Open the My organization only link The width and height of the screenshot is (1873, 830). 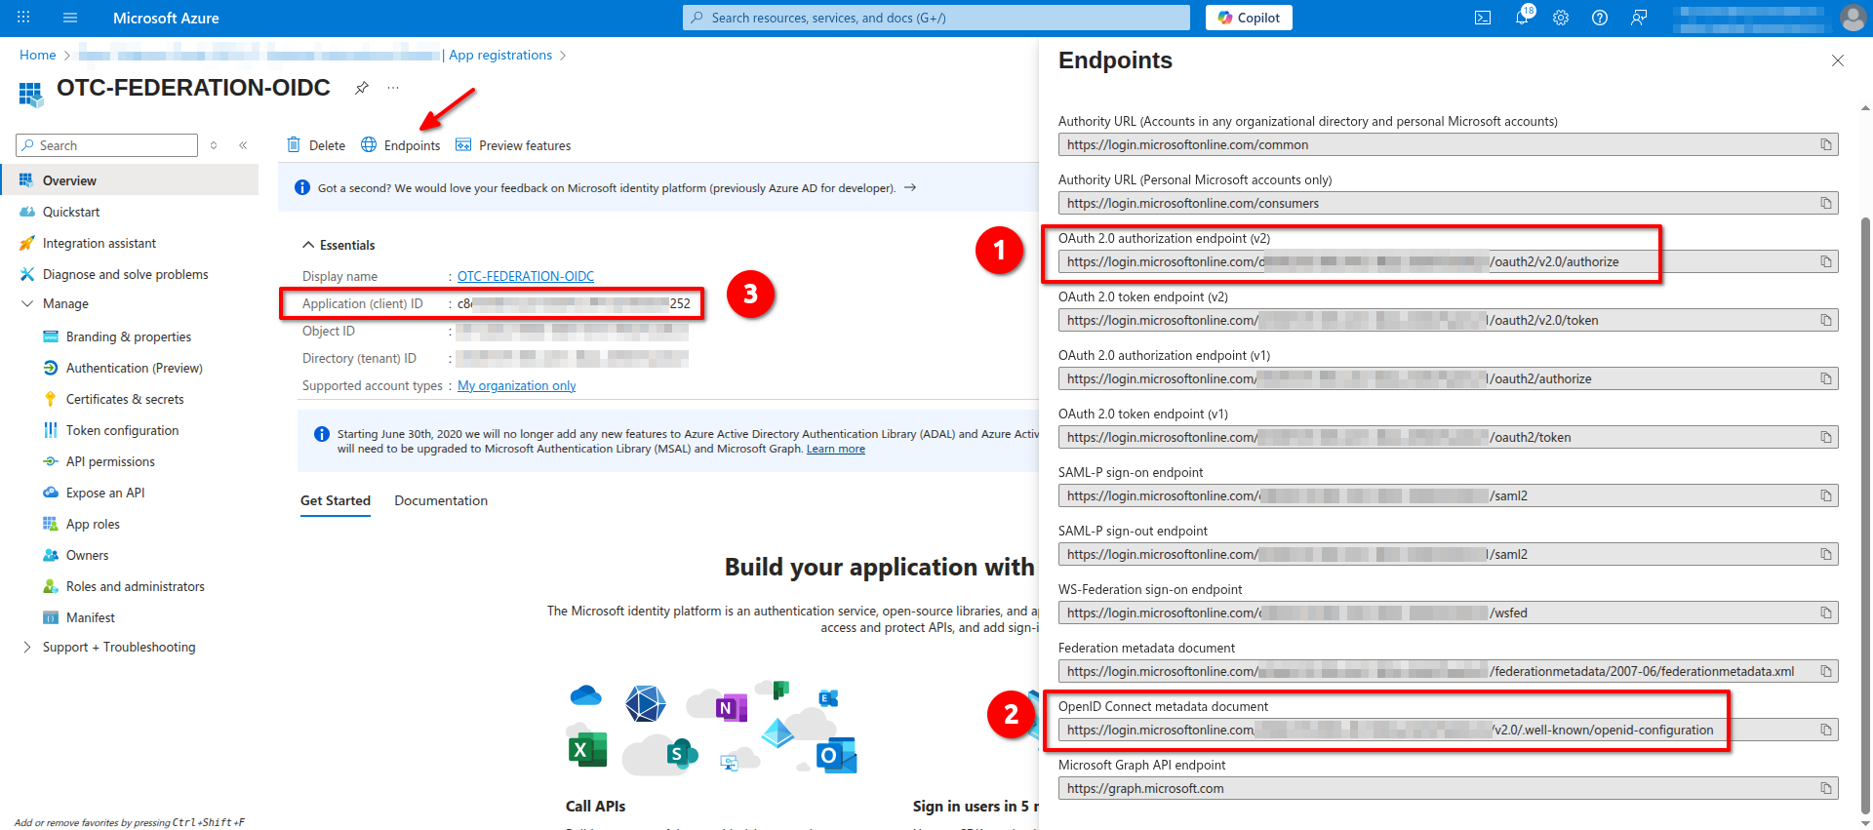[x=516, y=386]
